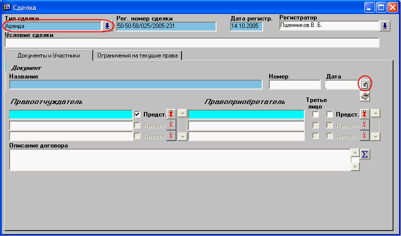Viewport: 401px width, 236px height.
Task: Click the printer icon below the document button
Action: [365, 96]
